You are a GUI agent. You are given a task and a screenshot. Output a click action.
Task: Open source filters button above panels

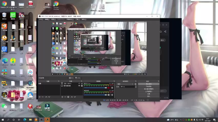point(78,78)
